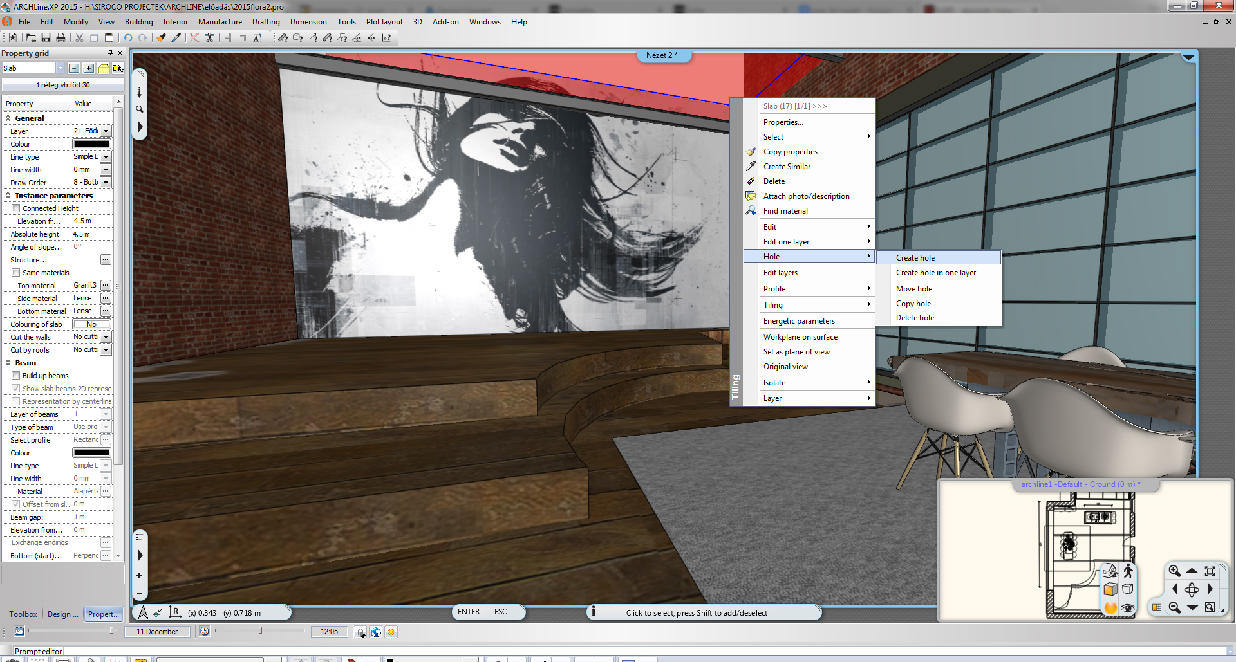
Task: Click the ENTER button in status bar
Action: point(469,612)
